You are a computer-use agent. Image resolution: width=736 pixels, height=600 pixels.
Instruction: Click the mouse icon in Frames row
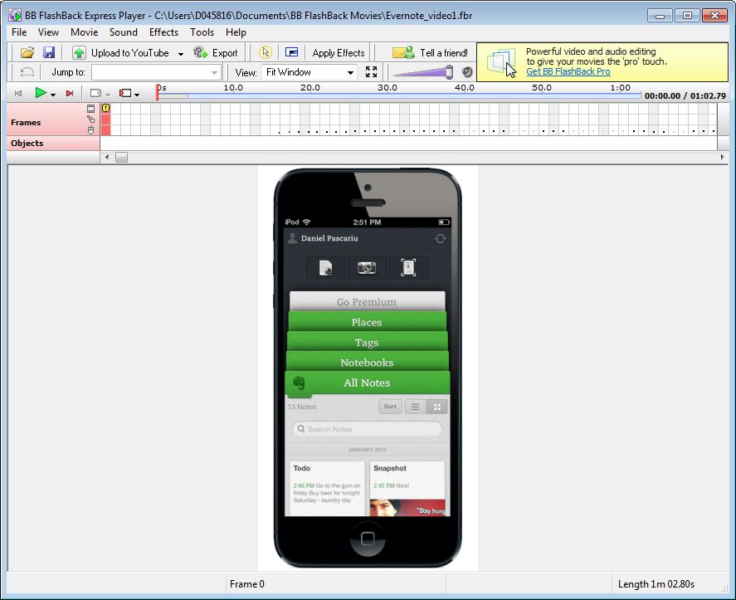click(x=91, y=130)
